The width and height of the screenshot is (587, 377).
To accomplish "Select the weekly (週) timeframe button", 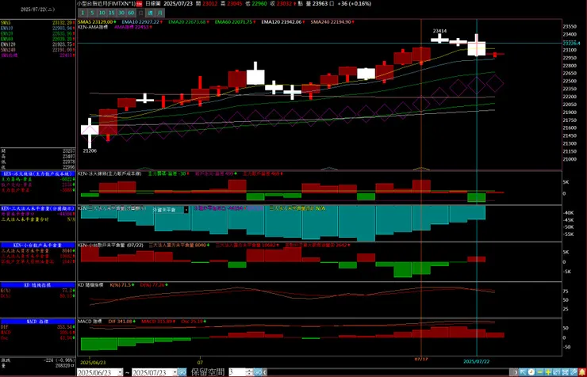I will (x=150, y=13).
